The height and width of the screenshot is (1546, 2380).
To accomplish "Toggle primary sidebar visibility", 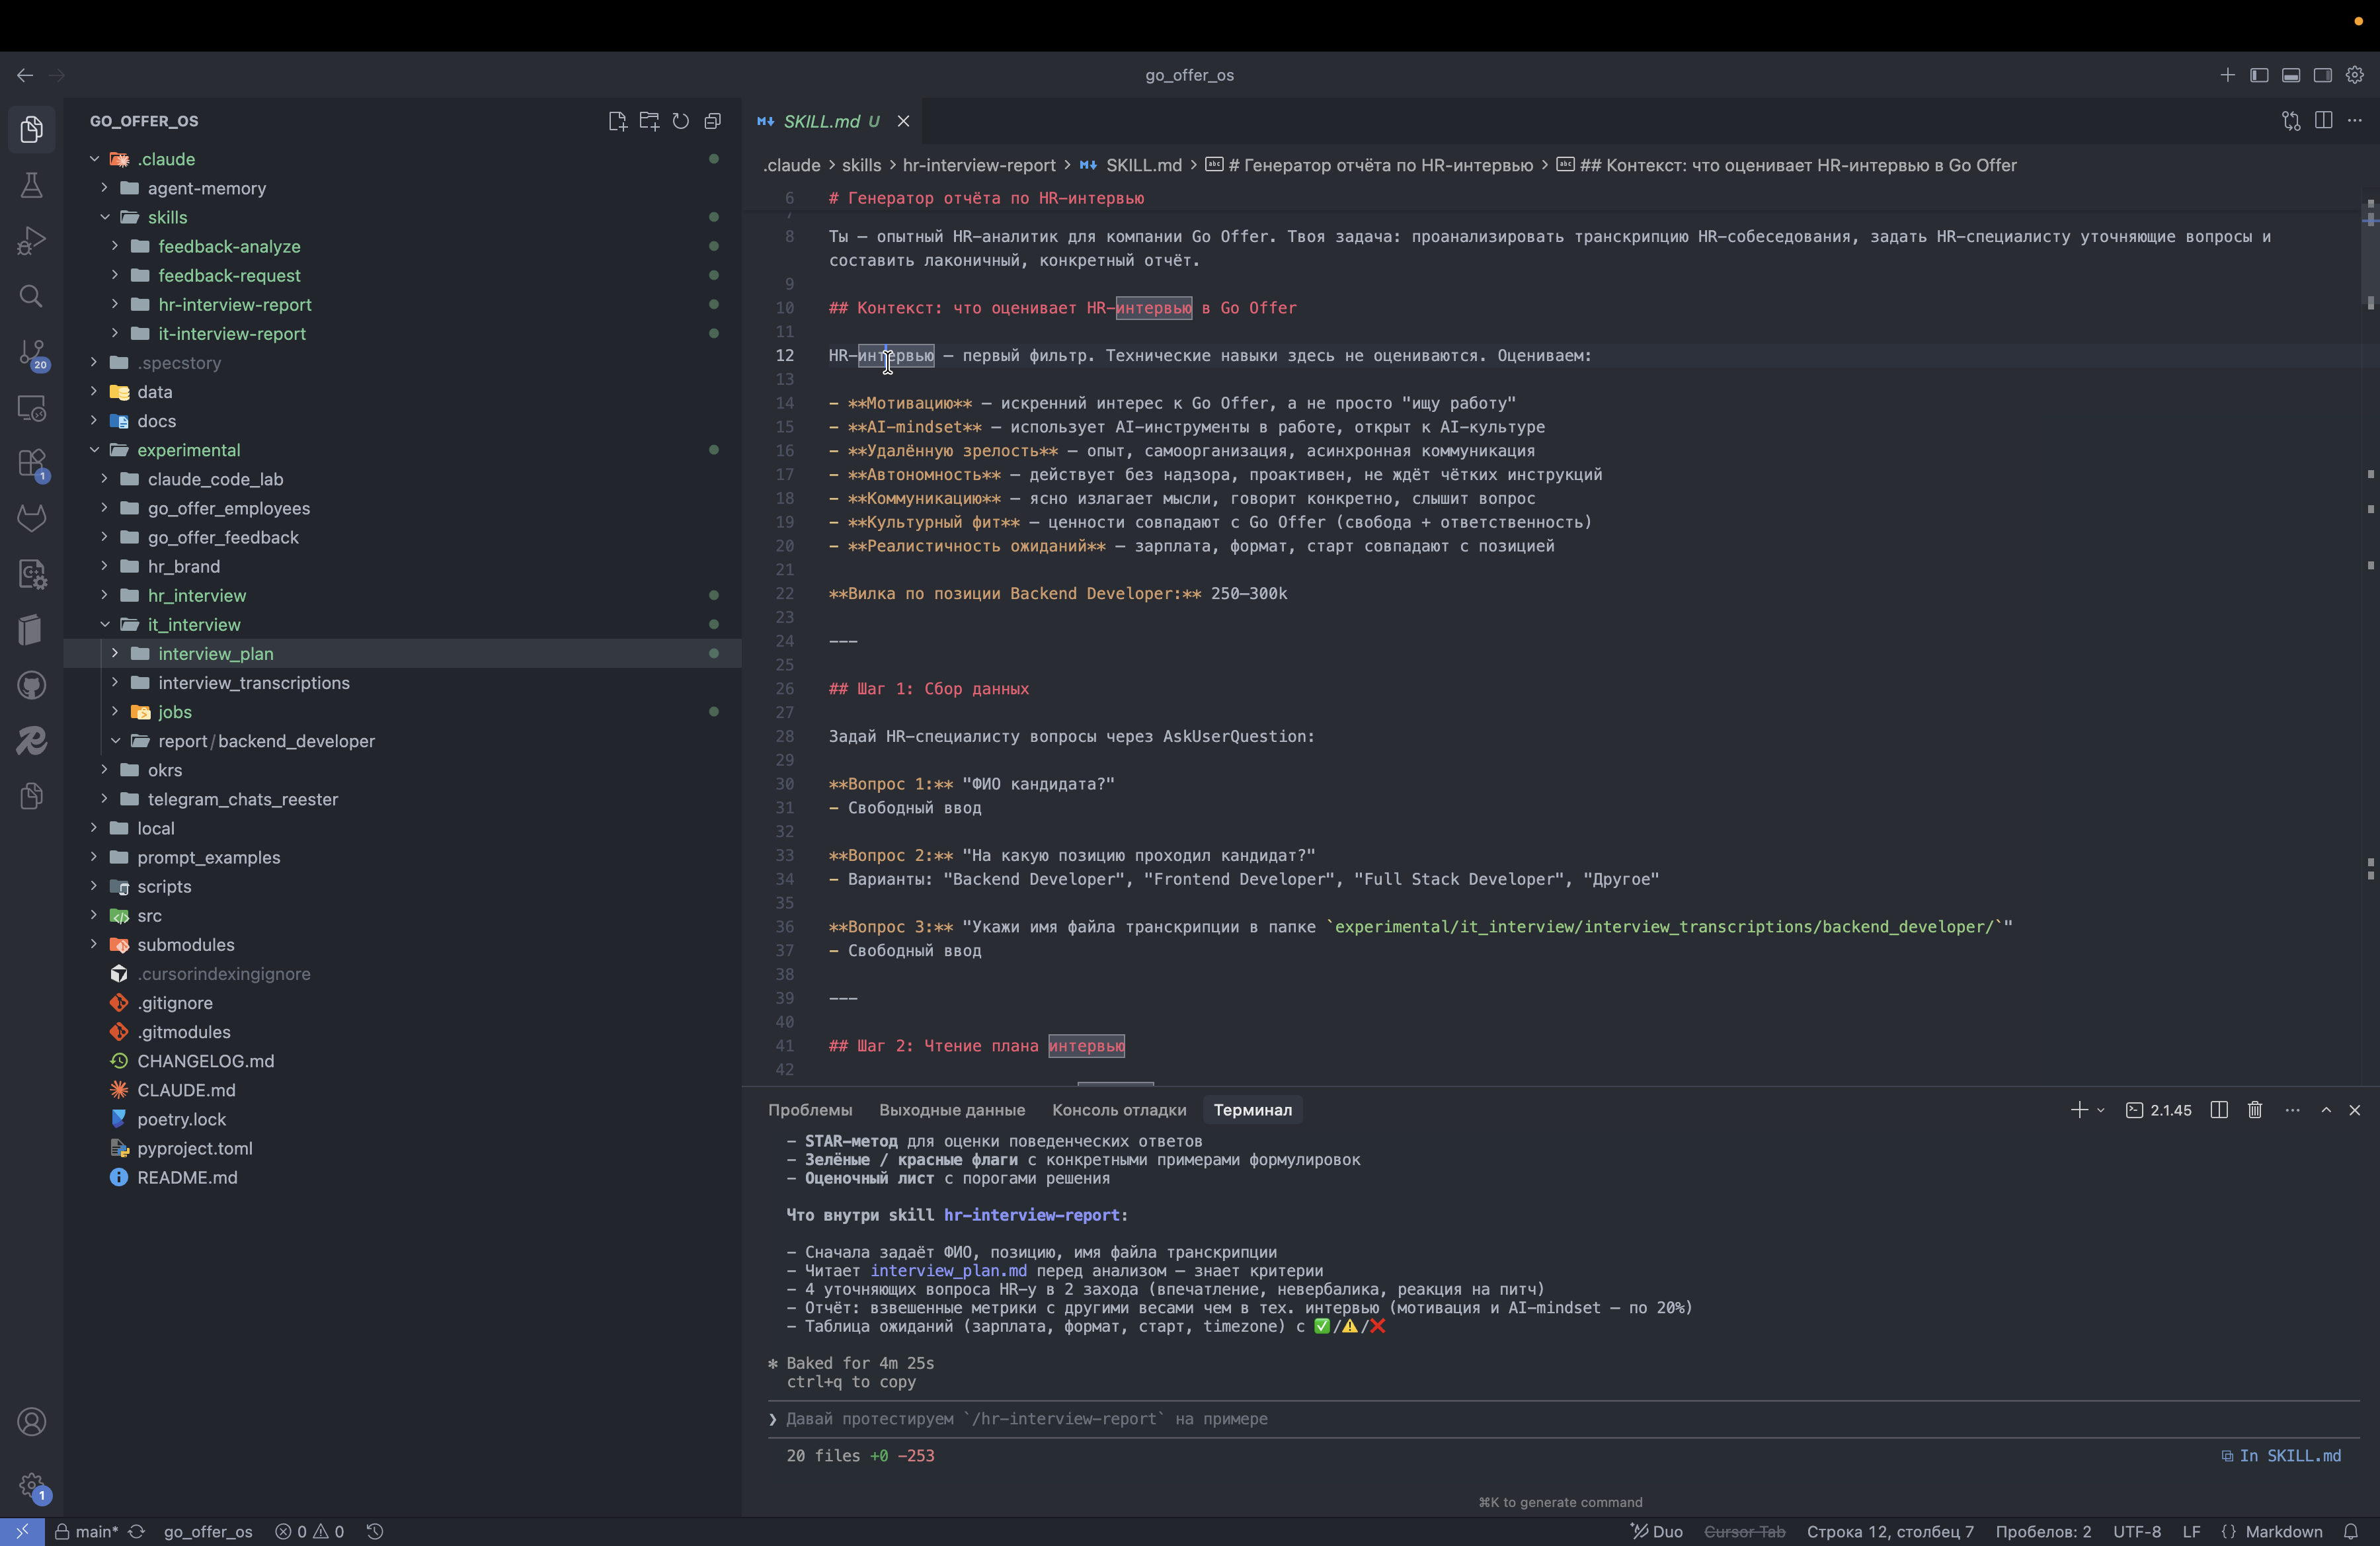I will click(x=2259, y=75).
